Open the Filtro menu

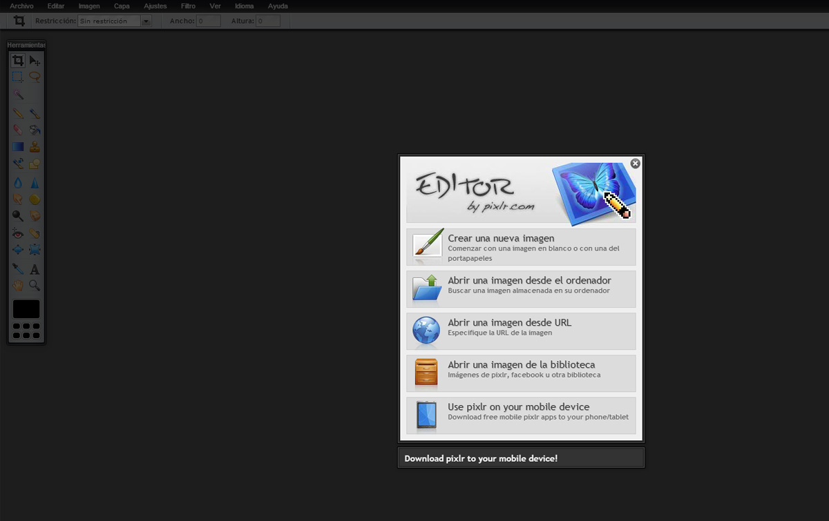point(188,6)
